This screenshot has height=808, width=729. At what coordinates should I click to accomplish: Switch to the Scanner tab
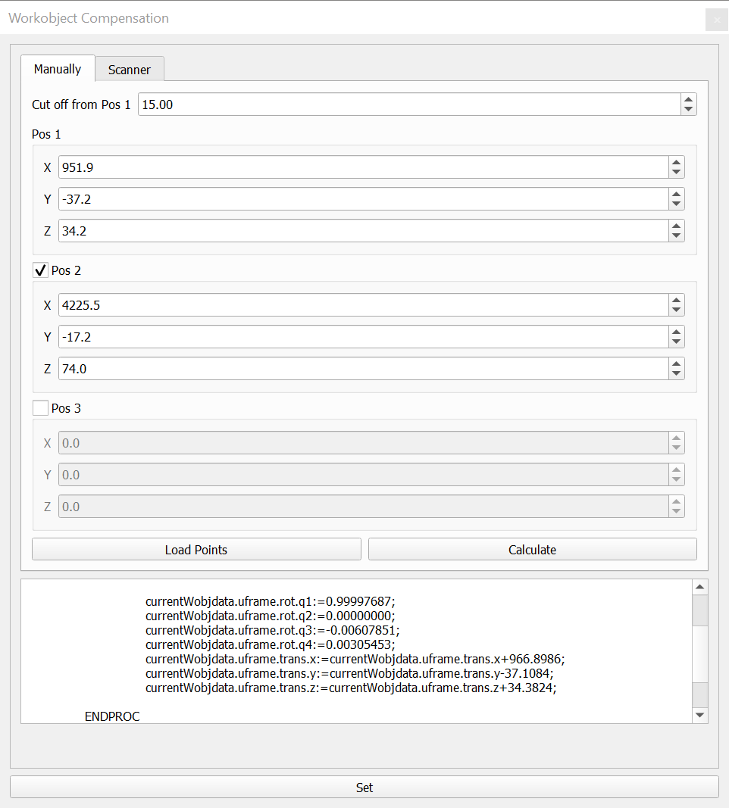click(x=130, y=70)
